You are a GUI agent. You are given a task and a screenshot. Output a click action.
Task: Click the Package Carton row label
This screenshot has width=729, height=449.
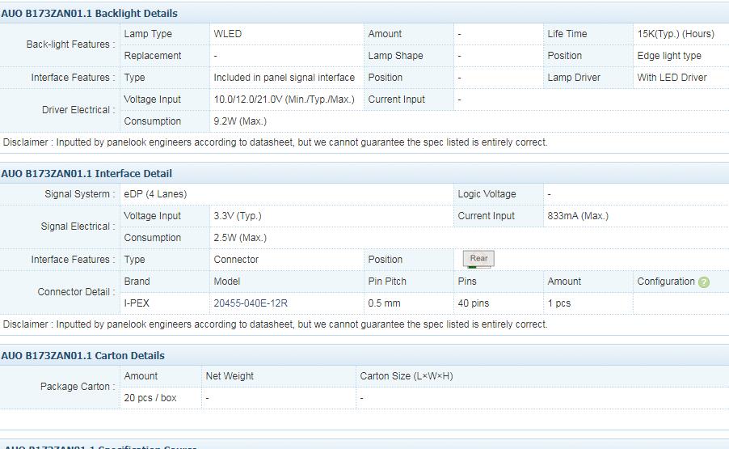click(78, 387)
